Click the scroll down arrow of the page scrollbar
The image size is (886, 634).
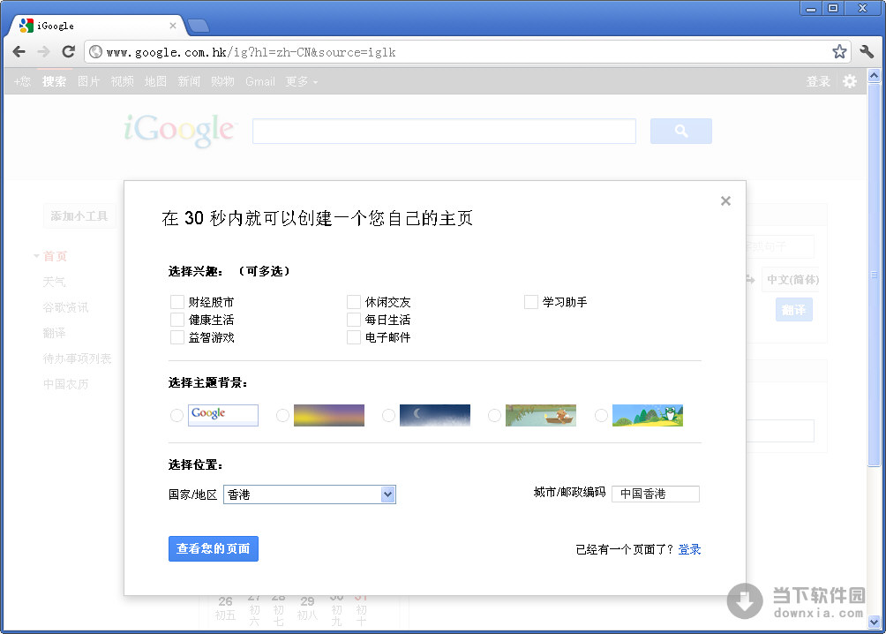[874, 623]
